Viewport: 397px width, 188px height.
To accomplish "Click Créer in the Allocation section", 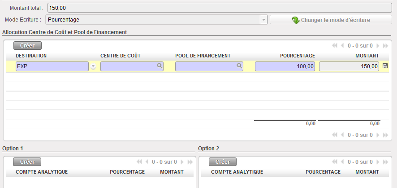I will point(27,45).
